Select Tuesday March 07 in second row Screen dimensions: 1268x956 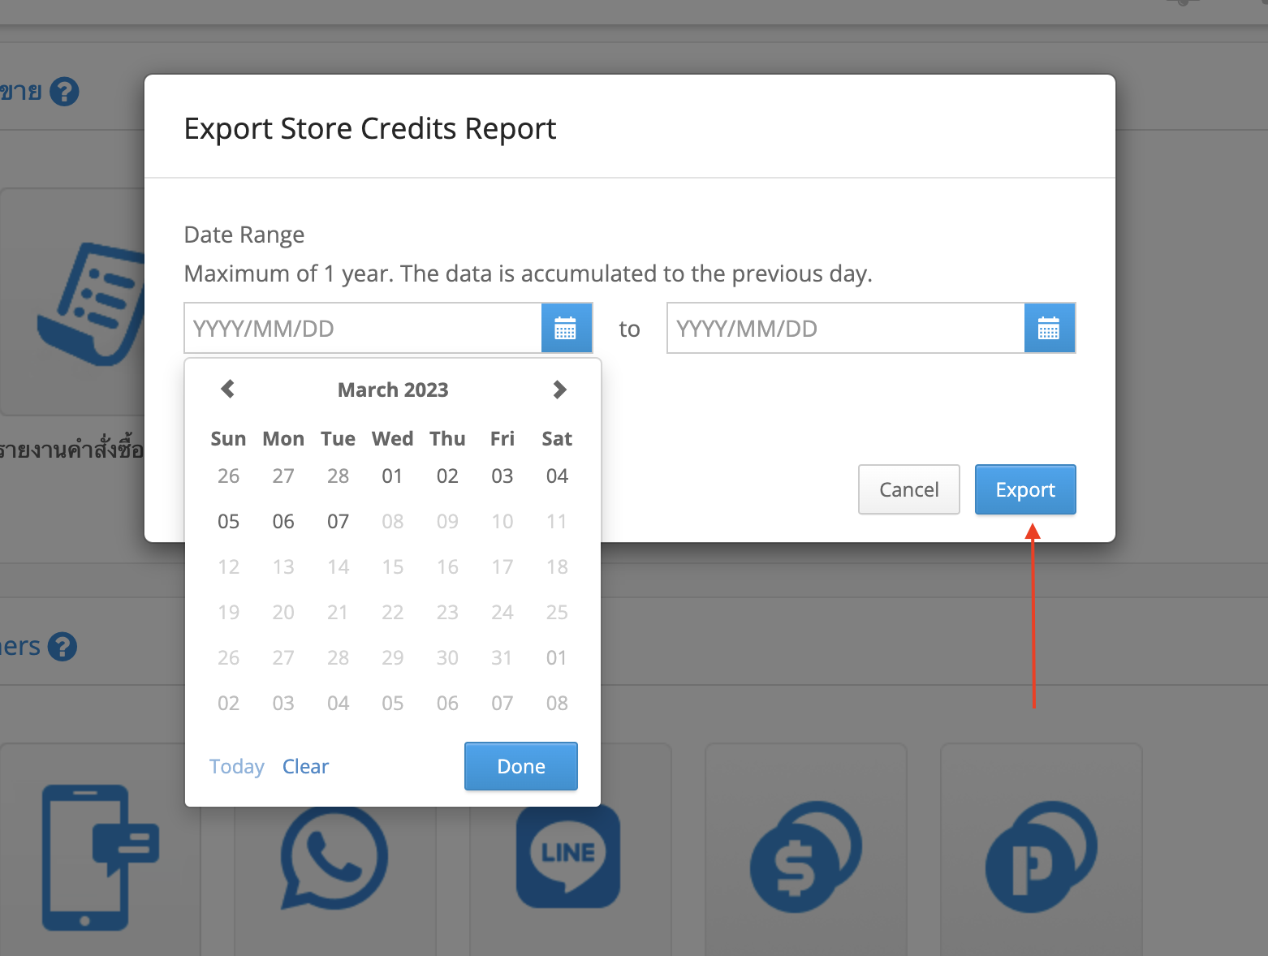point(339,521)
